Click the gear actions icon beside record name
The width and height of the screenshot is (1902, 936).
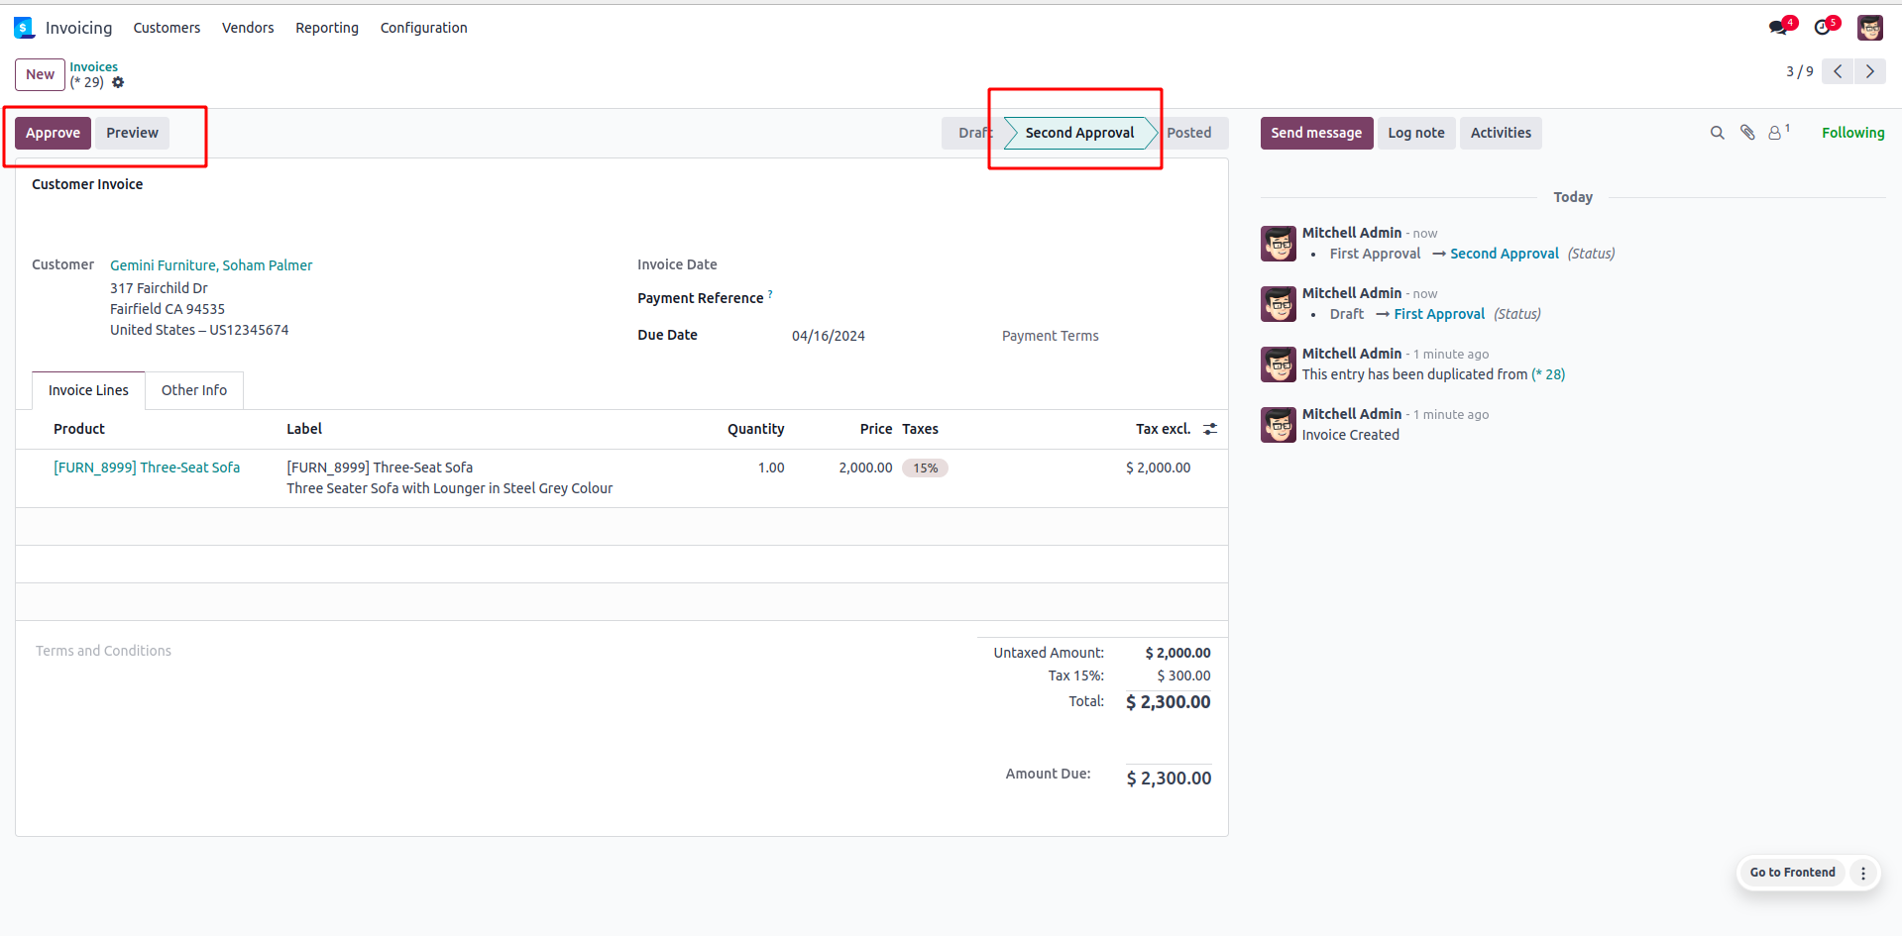coord(118,82)
